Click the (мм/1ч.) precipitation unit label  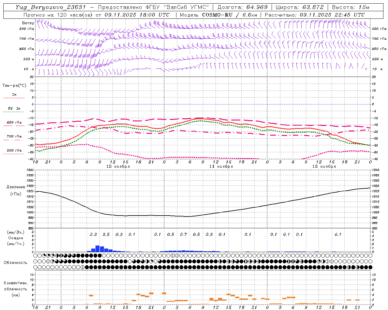15,244
